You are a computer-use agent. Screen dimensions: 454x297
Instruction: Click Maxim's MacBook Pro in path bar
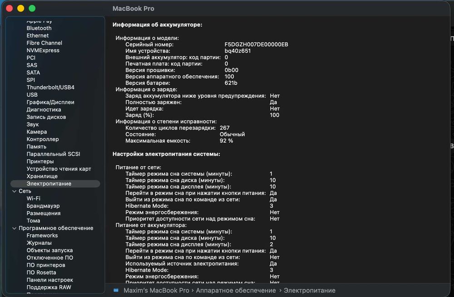pyautogui.click(x=156, y=290)
